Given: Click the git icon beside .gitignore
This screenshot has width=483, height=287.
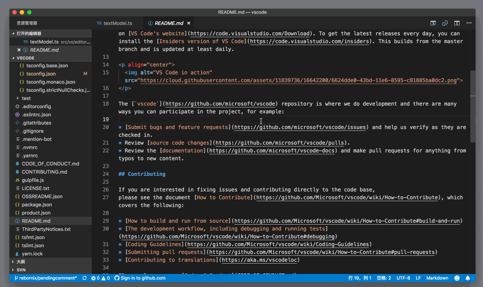Looking at the screenshot, I should tap(17, 131).
